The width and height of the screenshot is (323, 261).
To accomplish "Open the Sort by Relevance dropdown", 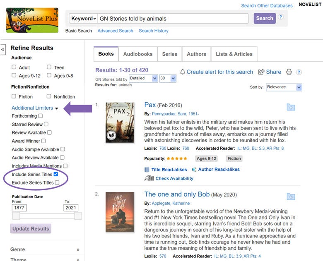I will tap(284, 87).
